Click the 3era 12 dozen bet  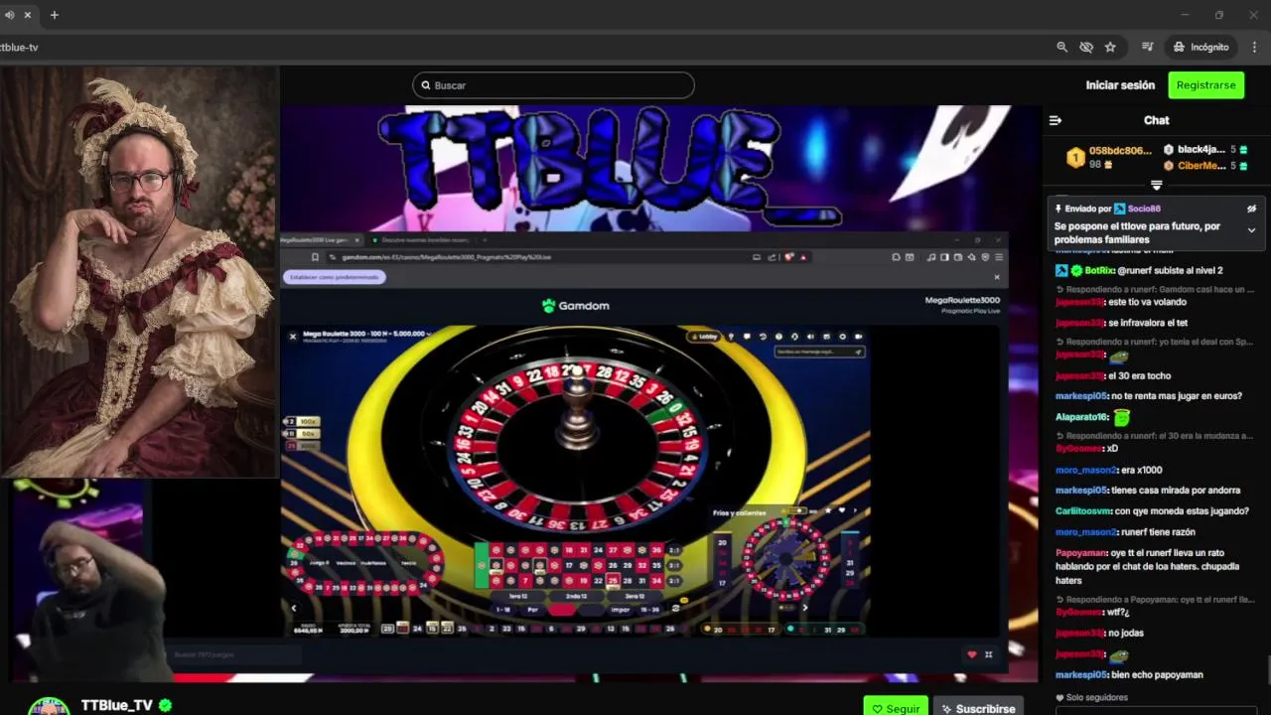pyautogui.click(x=635, y=596)
